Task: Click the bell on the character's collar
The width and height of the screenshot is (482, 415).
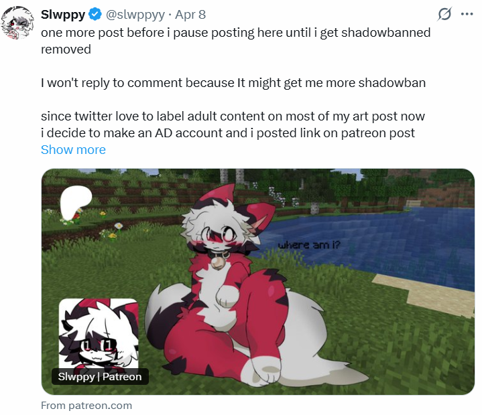Action: (x=218, y=263)
